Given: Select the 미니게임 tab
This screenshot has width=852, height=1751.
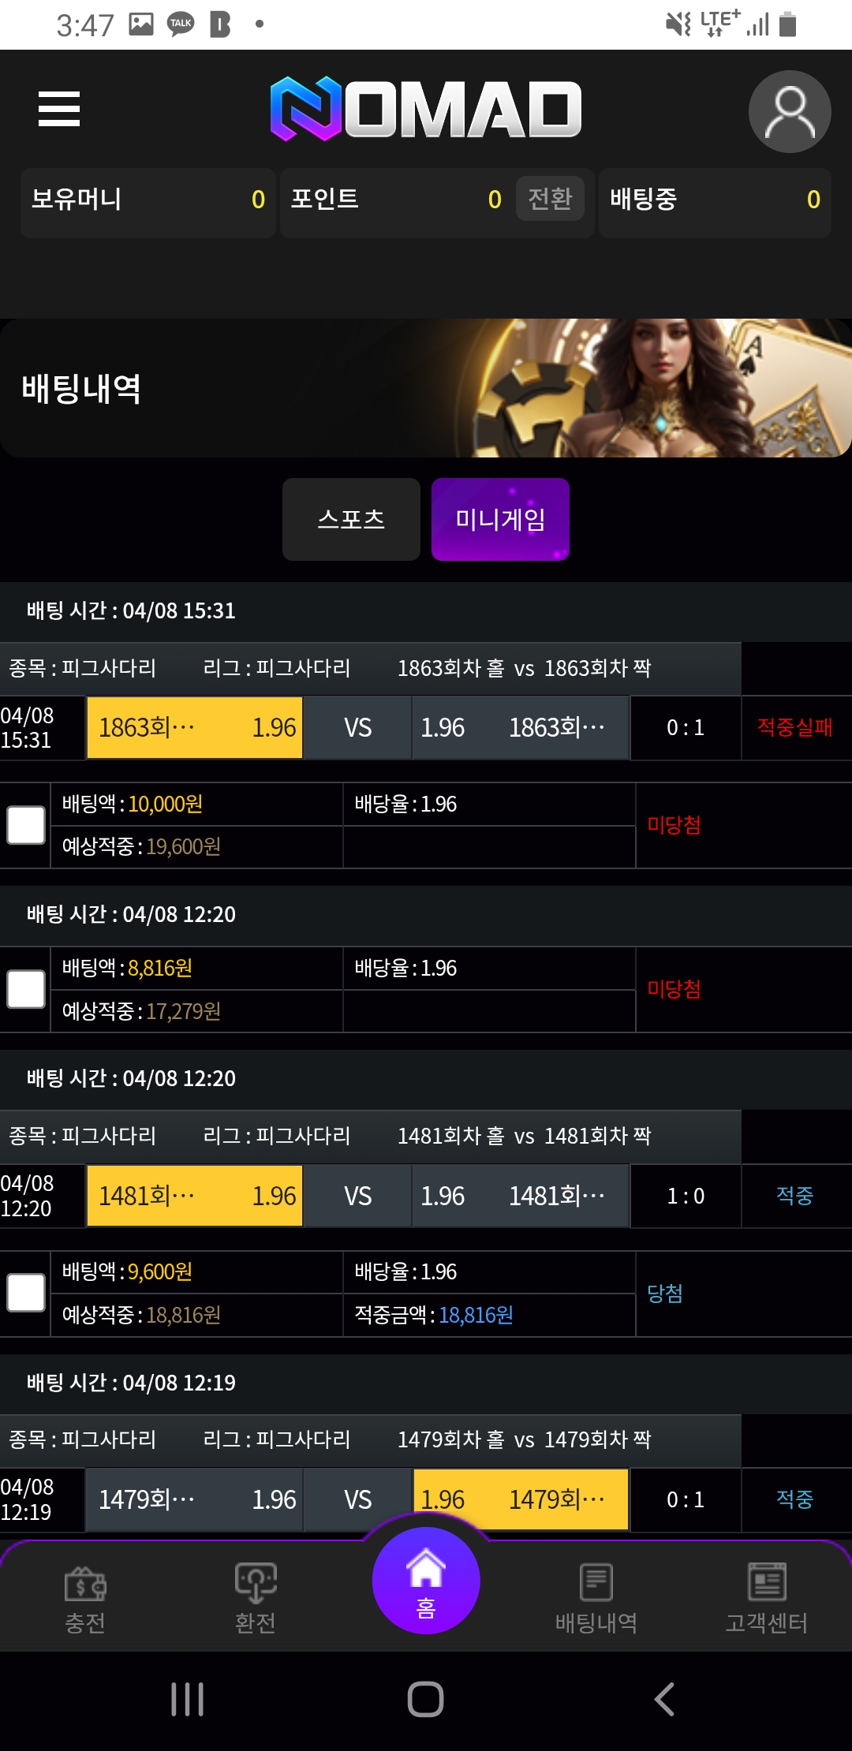Looking at the screenshot, I should pyautogui.click(x=500, y=519).
